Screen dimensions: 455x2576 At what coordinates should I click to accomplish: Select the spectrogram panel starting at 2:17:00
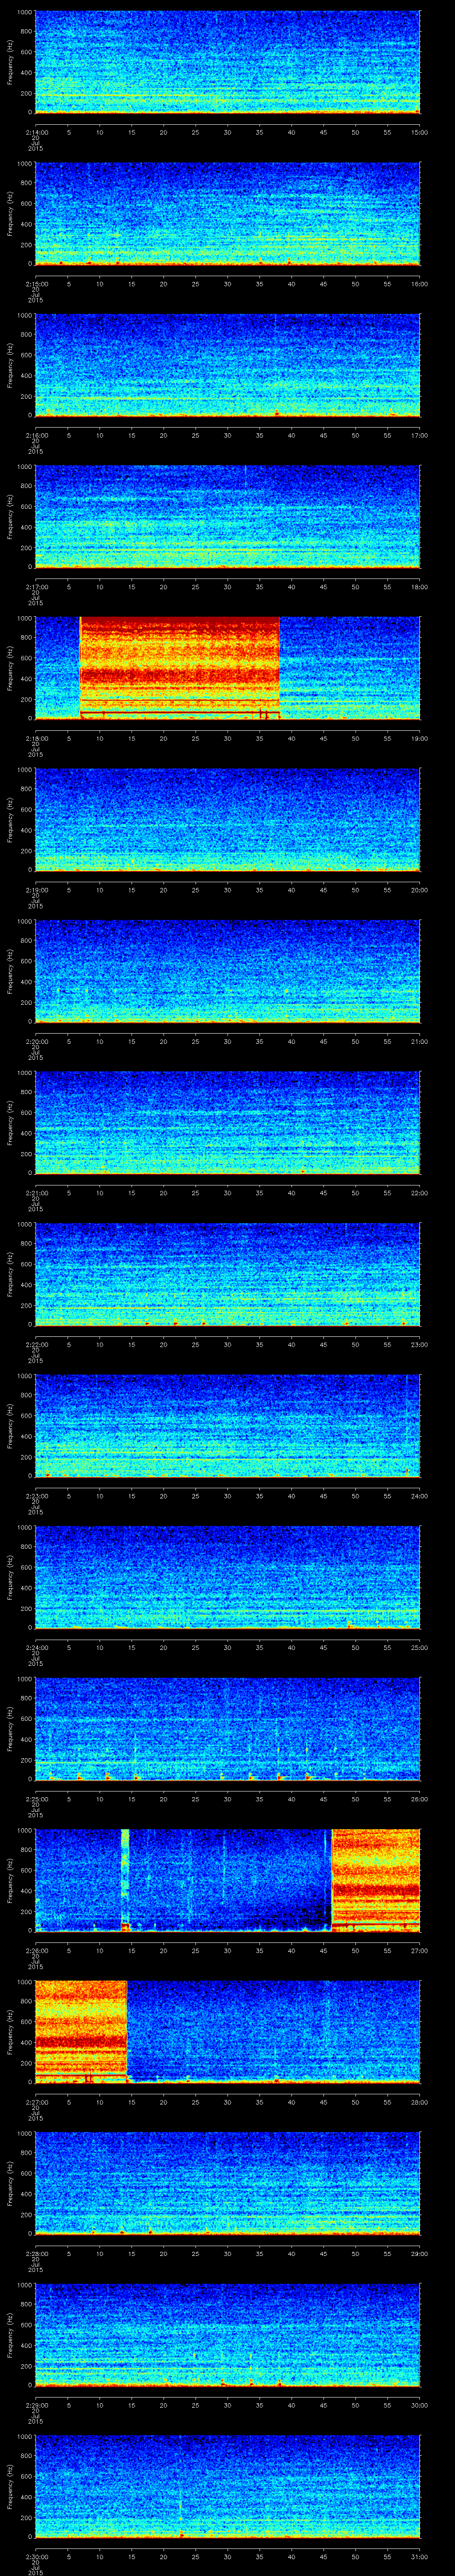tap(228, 517)
